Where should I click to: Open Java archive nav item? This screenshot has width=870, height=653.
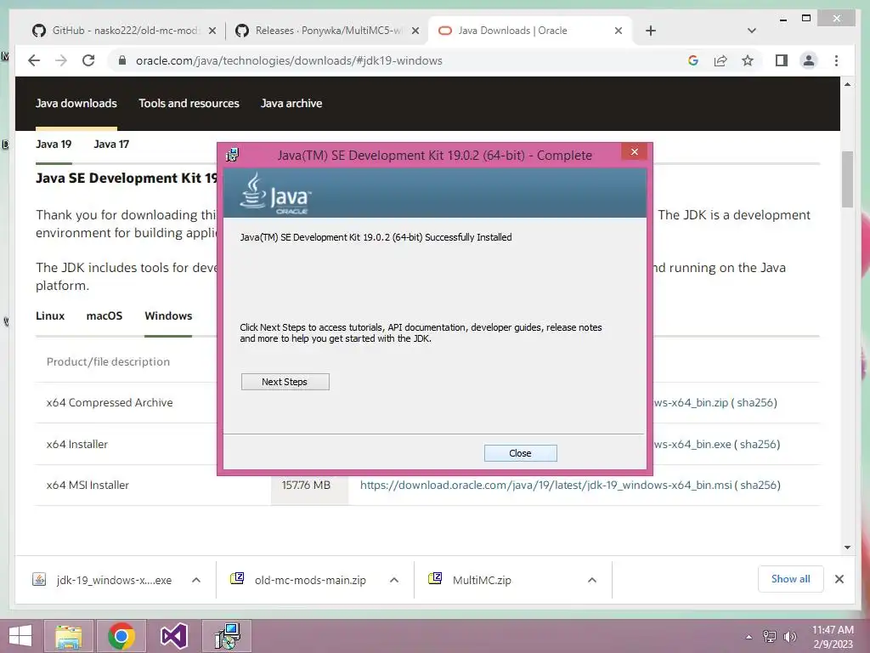click(x=291, y=103)
